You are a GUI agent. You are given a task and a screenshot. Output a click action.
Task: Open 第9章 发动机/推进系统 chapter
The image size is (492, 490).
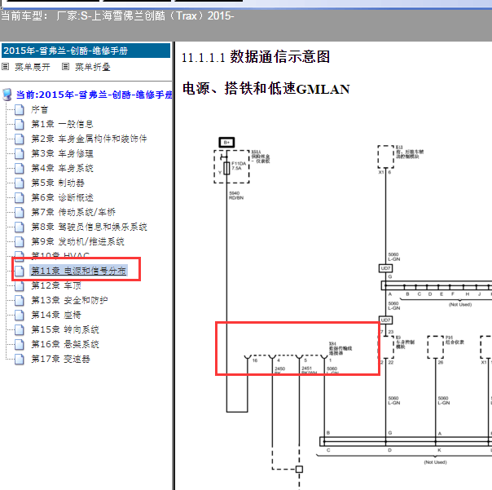[x=77, y=241]
